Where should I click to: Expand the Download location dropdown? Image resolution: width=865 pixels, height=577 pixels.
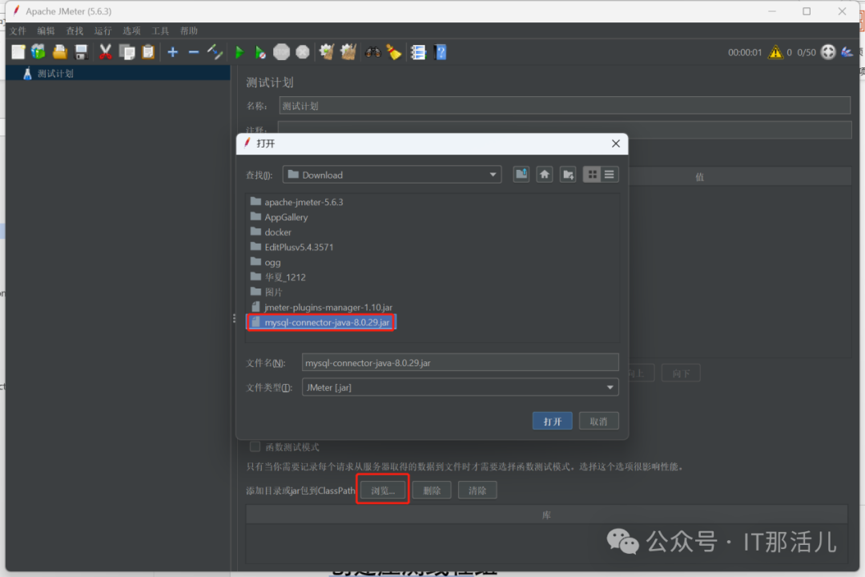[x=493, y=175]
